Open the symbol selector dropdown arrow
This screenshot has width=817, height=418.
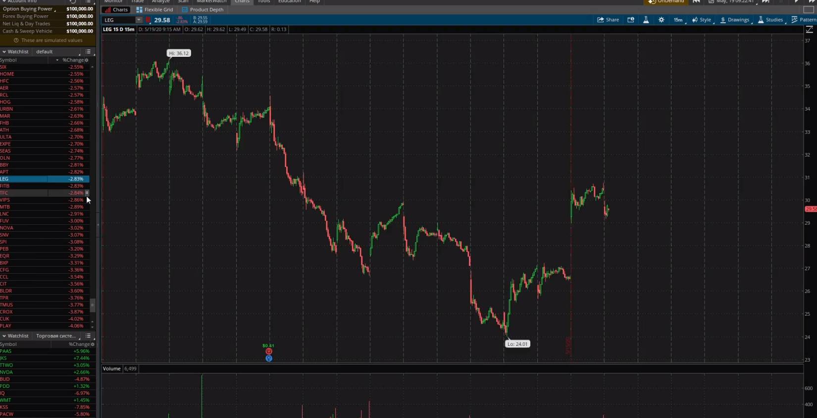139,20
